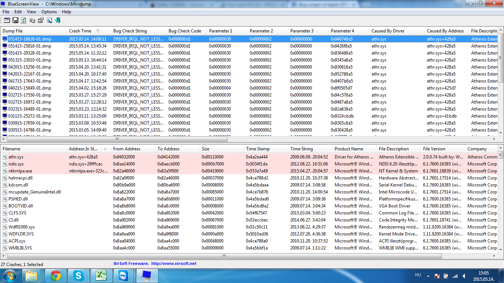Viewport: 504px width, 283px height.
Task: Select the 040215-15849-01.dmp row
Action: (249, 88)
